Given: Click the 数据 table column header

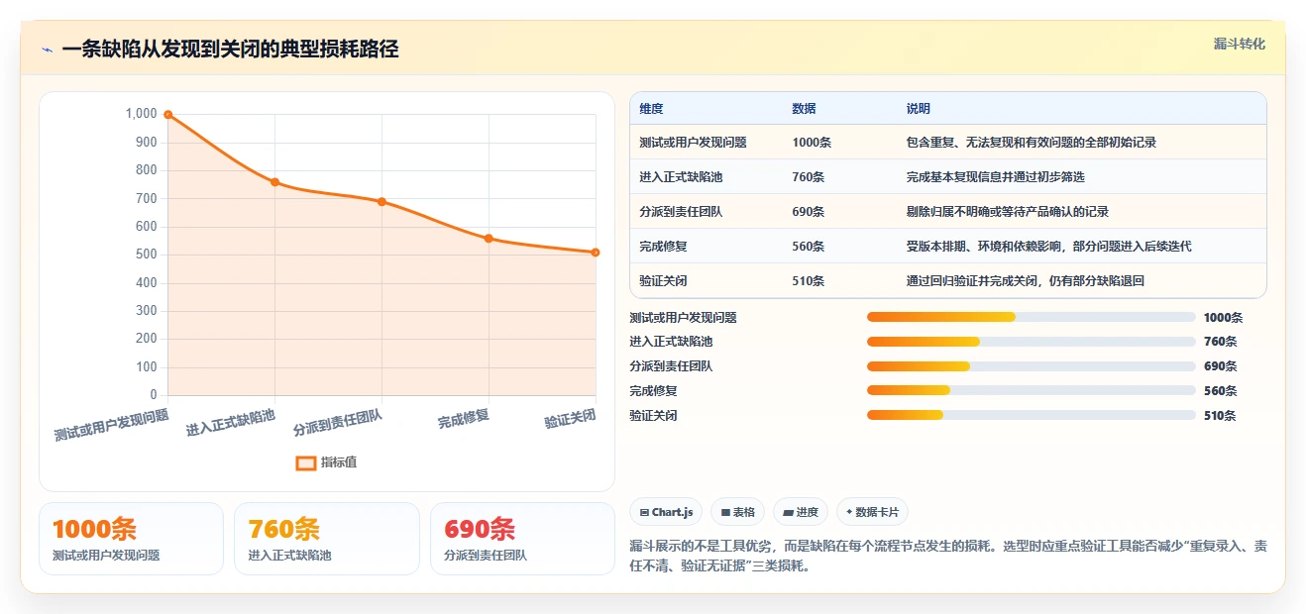Looking at the screenshot, I should click(805, 109).
